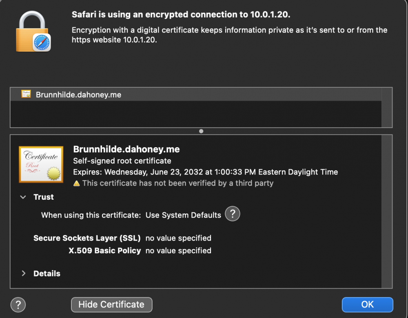Click the 'Safari is using an encrypted connection' heading
The image size is (408, 318).
181,15
